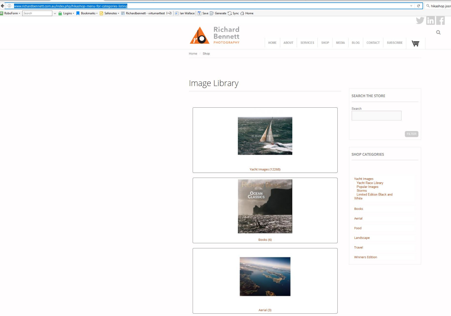Open Yacht Images in Shop Categories sidebar

pyautogui.click(x=364, y=179)
